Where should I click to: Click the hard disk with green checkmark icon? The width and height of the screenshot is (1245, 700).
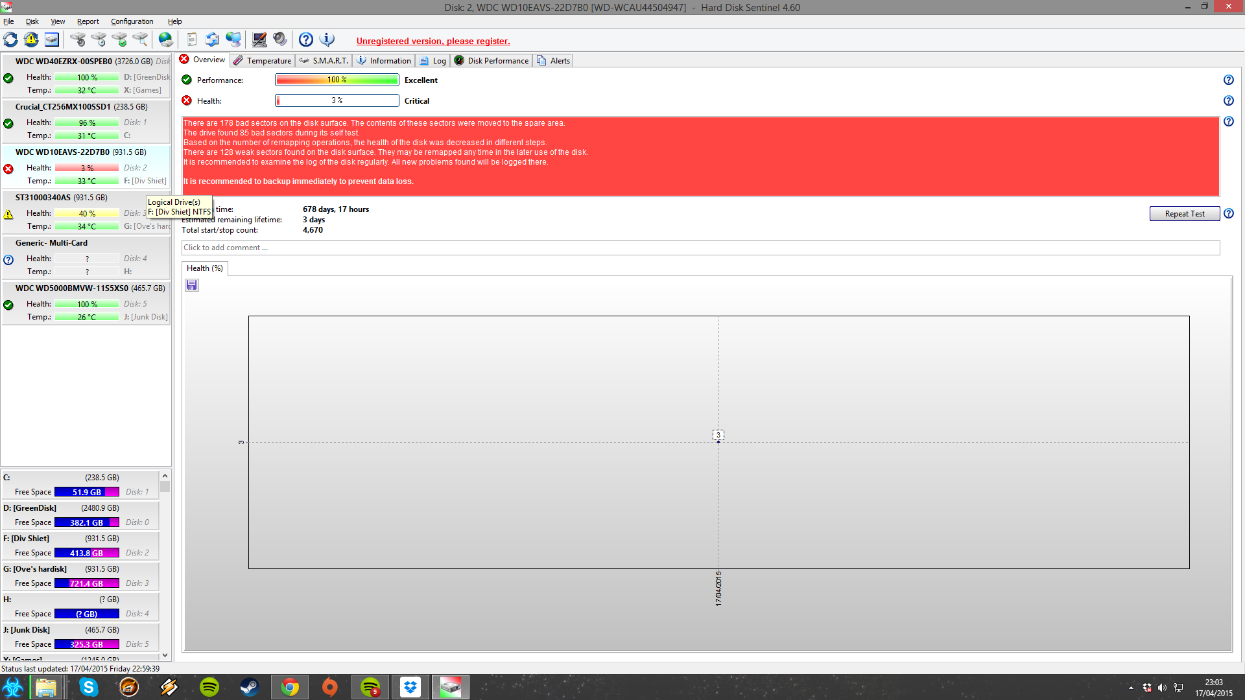click(119, 40)
